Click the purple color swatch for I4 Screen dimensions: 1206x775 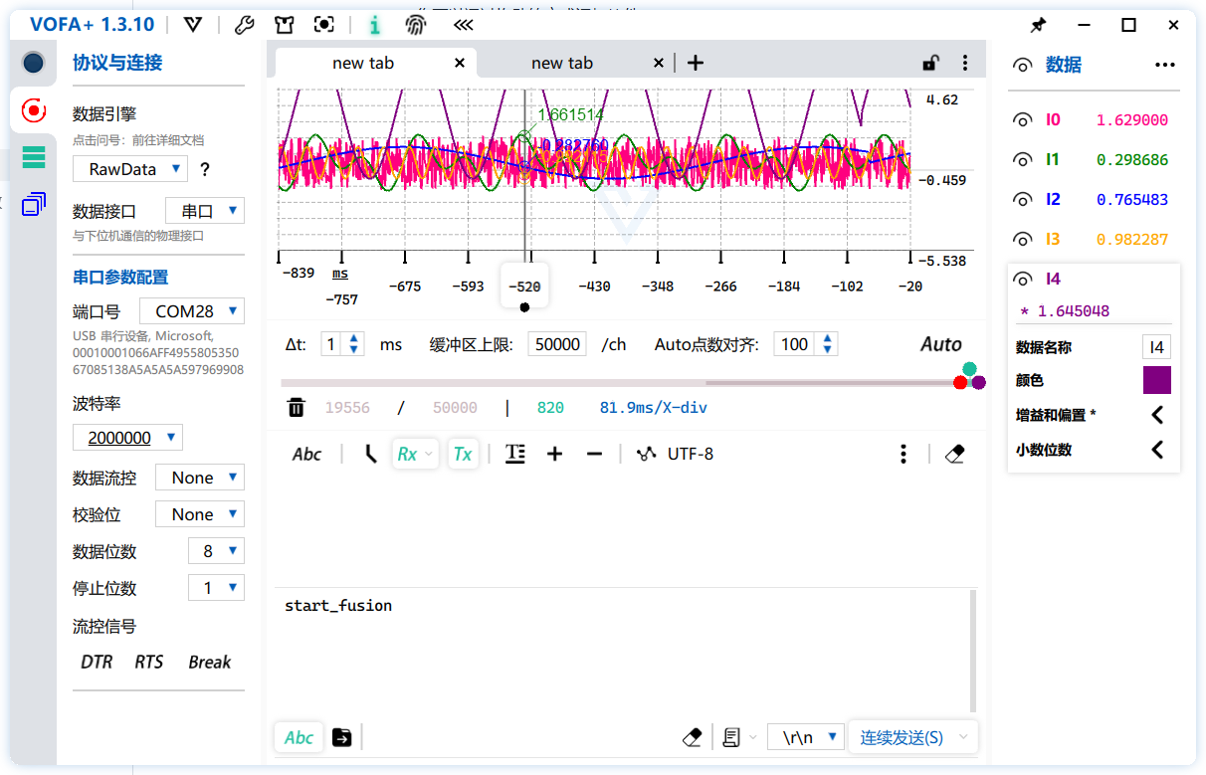pos(1156,380)
